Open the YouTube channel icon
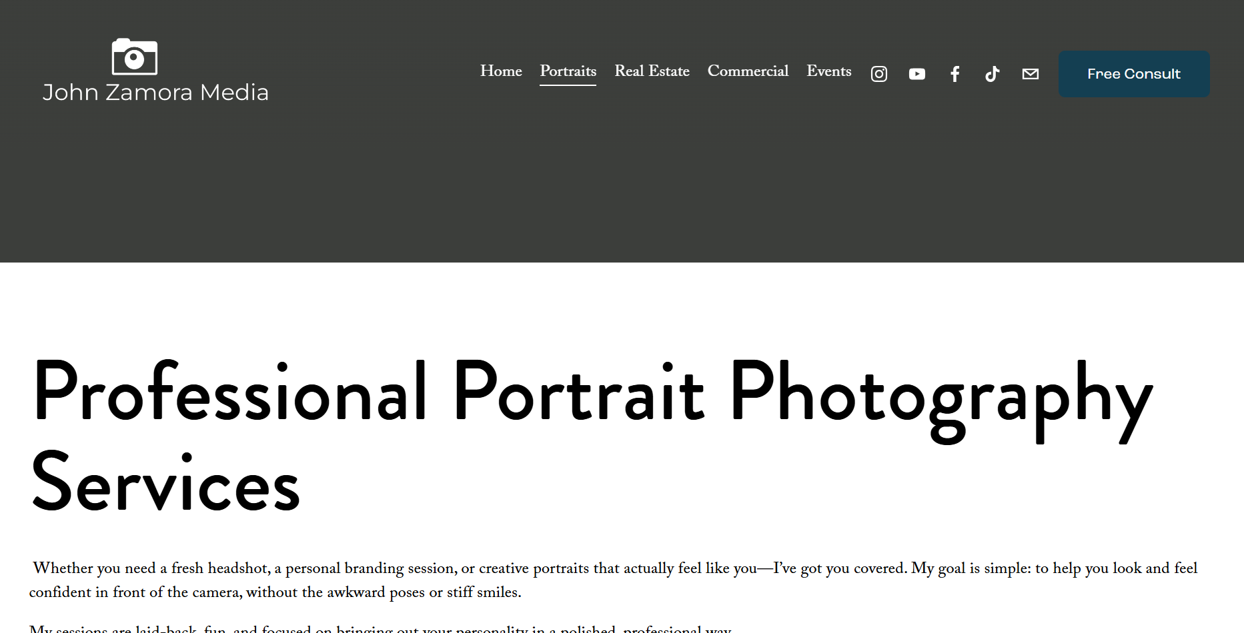Image resolution: width=1244 pixels, height=633 pixels. coord(917,74)
